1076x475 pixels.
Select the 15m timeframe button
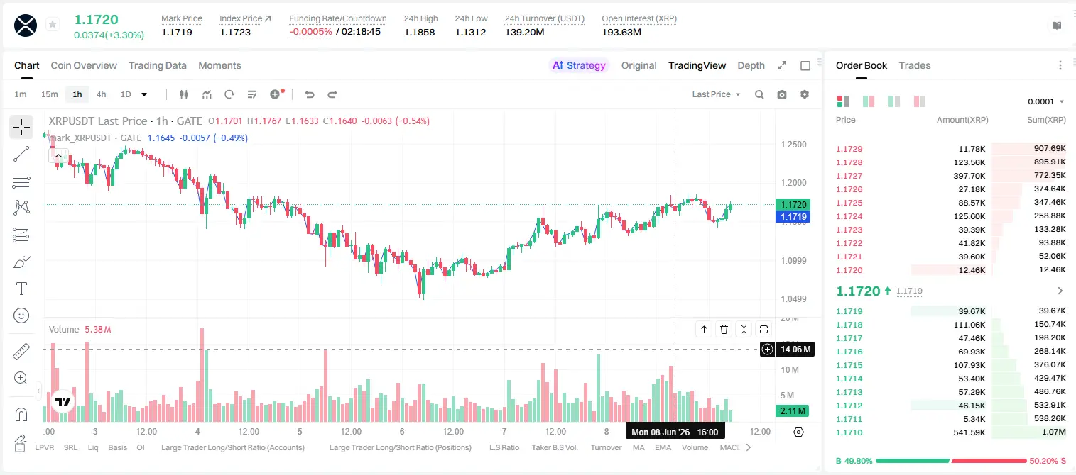click(x=49, y=94)
